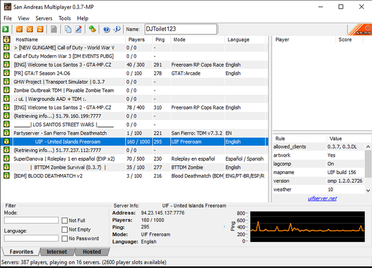Image resolution: width=372 pixels, height=268 pixels.
Task: Enable the No Password filter checkbox
Action: [65, 238]
